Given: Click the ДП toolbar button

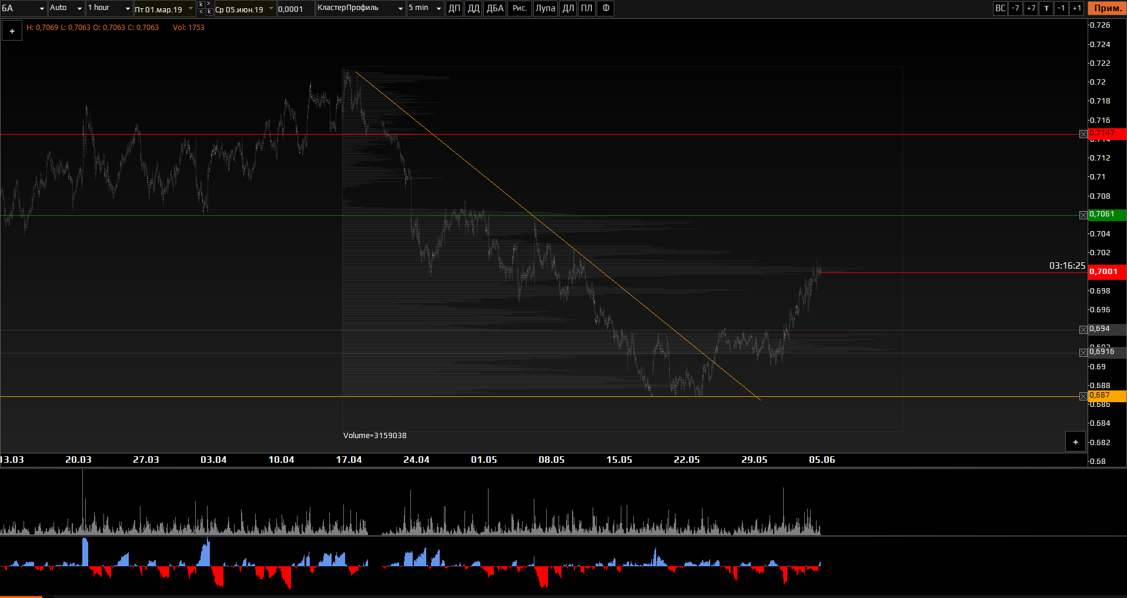Looking at the screenshot, I should 454,8.
